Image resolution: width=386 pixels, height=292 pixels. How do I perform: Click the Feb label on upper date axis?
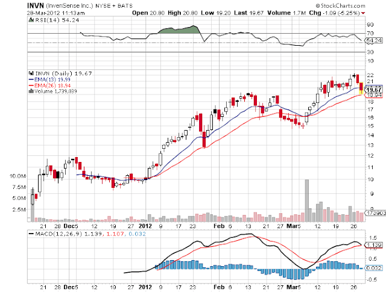click(219, 226)
